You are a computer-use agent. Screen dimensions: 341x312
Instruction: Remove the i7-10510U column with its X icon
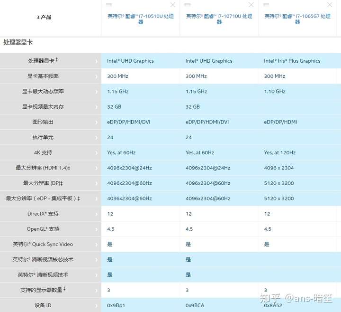(x=173, y=5)
